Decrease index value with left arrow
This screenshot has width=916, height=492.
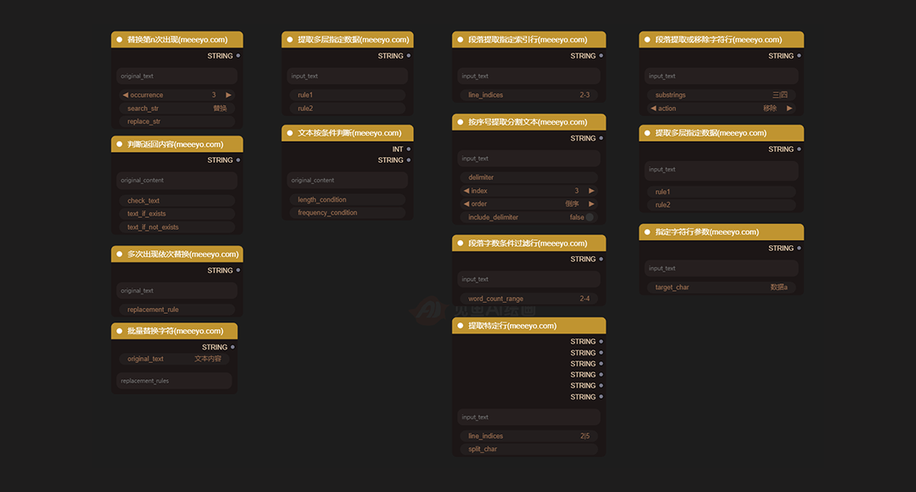click(466, 191)
